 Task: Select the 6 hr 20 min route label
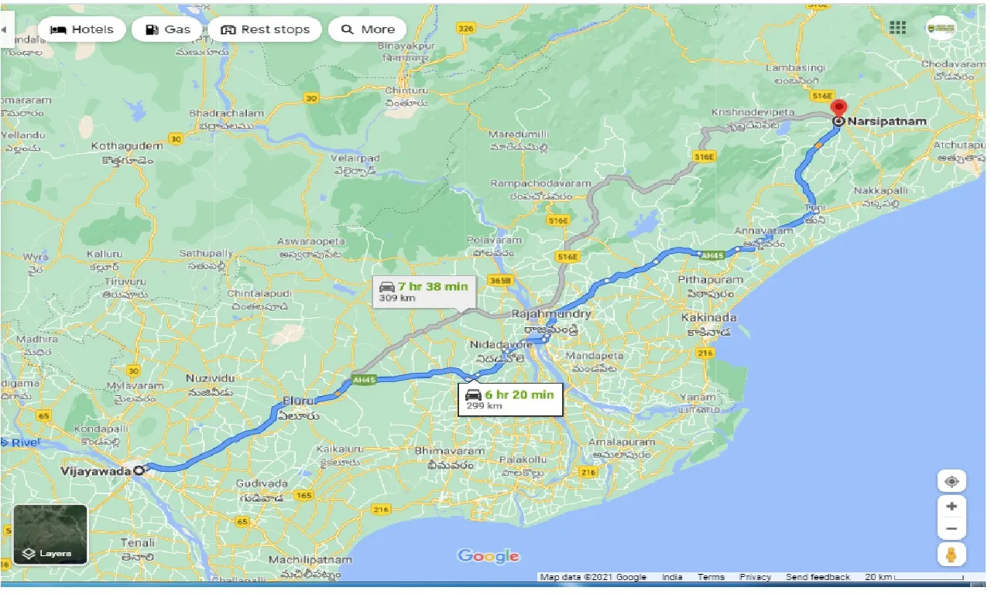coord(509,399)
